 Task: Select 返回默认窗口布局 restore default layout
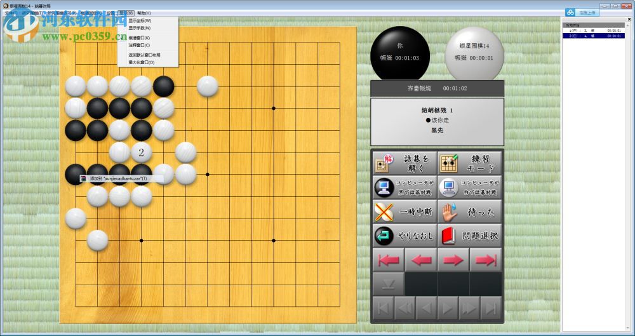[148, 55]
